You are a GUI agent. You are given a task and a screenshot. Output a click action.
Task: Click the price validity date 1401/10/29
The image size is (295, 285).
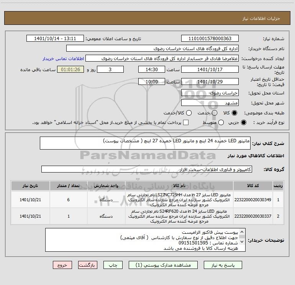click(210, 82)
